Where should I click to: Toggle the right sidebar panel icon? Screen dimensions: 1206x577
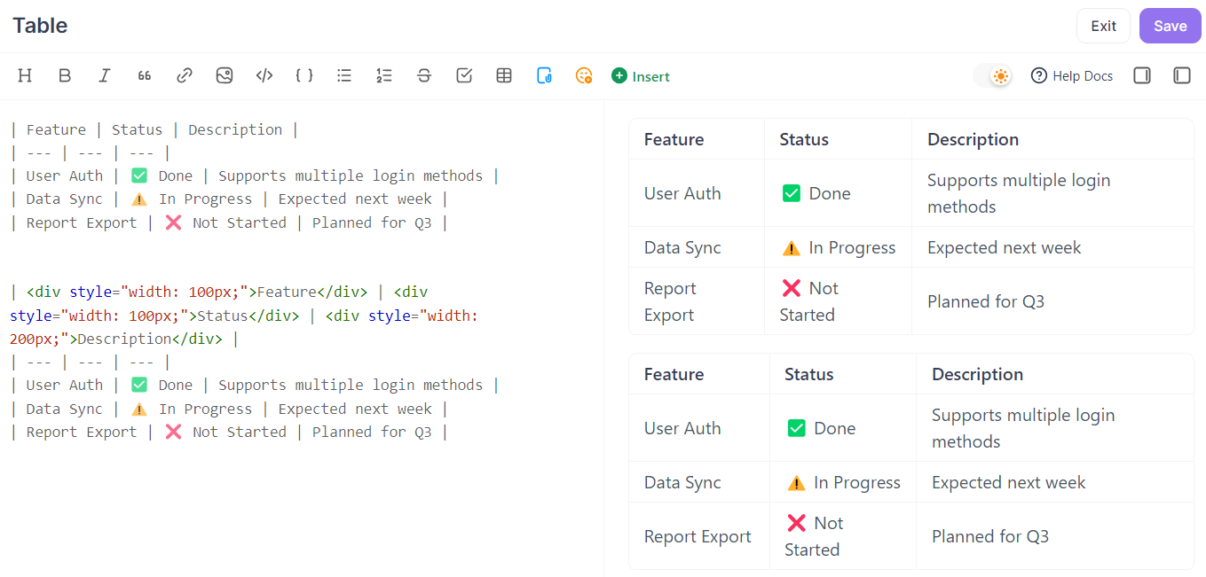click(1142, 76)
